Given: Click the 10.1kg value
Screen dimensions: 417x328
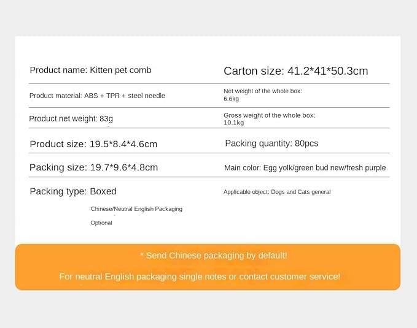Looking at the screenshot, I should click(x=233, y=123).
